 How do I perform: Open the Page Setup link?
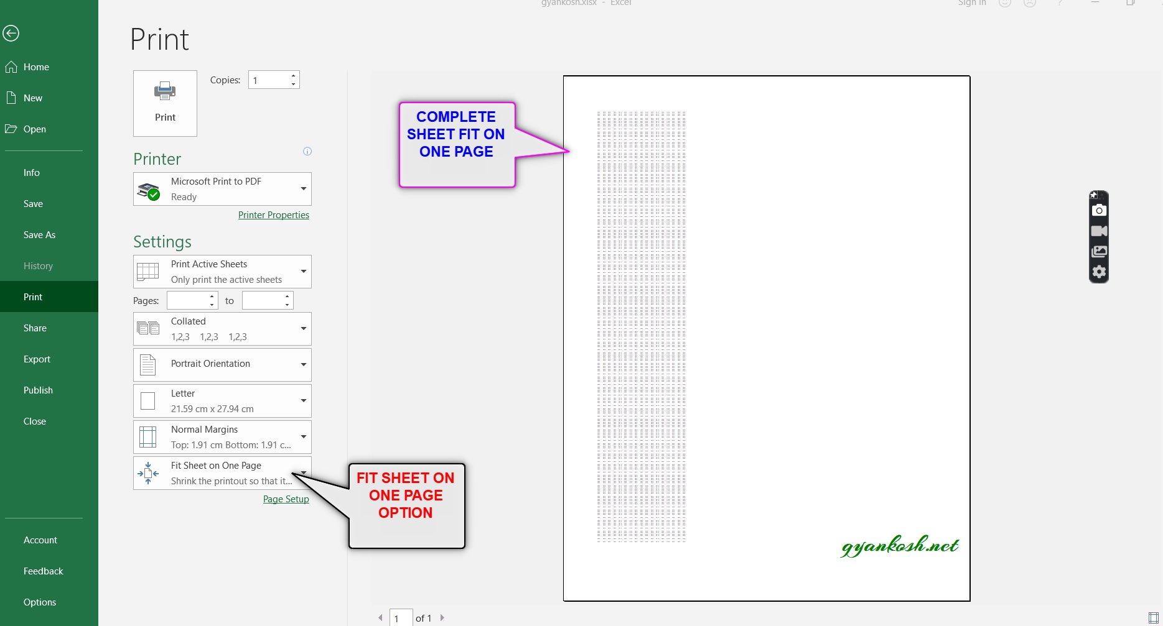coord(286,499)
